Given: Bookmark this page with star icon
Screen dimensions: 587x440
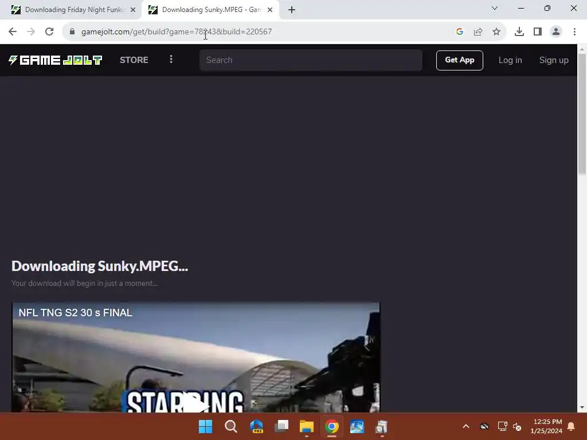Looking at the screenshot, I should [x=496, y=32].
